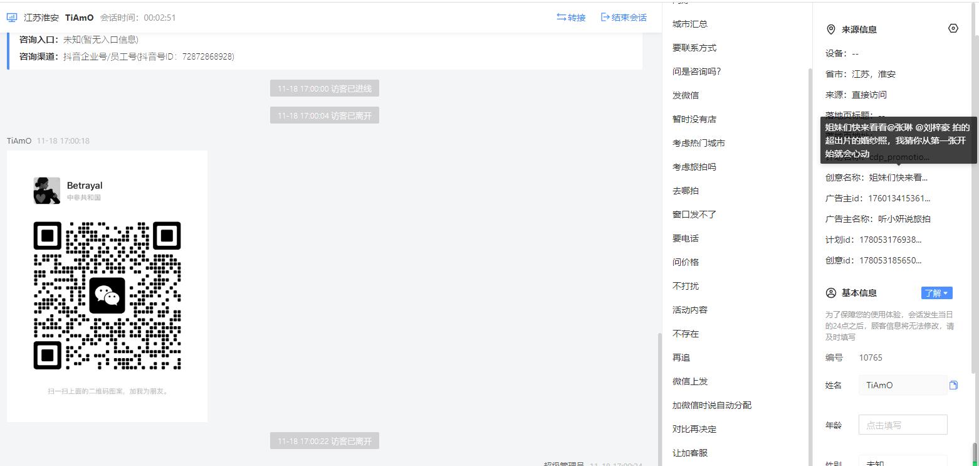Click the 编号 value 10765
Image resolution: width=979 pixels, height=466 pixels.
click(x=871, y=357)
